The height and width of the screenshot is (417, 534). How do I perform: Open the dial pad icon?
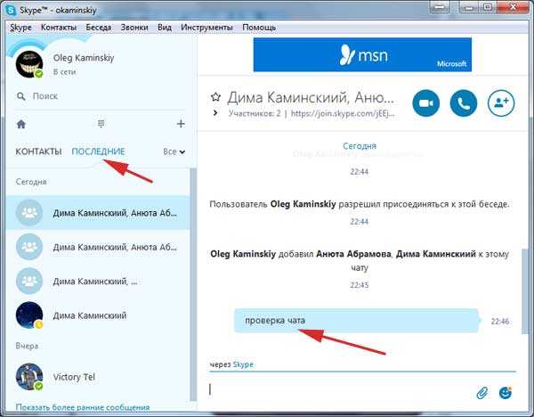pyautogui.click(x=101, y=124)
